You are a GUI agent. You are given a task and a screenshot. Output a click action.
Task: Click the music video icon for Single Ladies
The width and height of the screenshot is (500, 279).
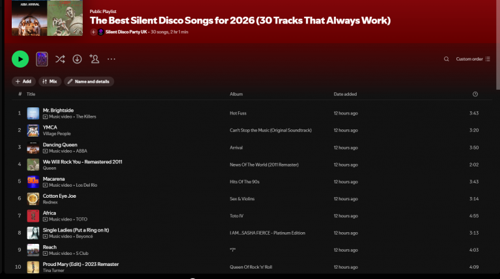[x=46, y=236]
